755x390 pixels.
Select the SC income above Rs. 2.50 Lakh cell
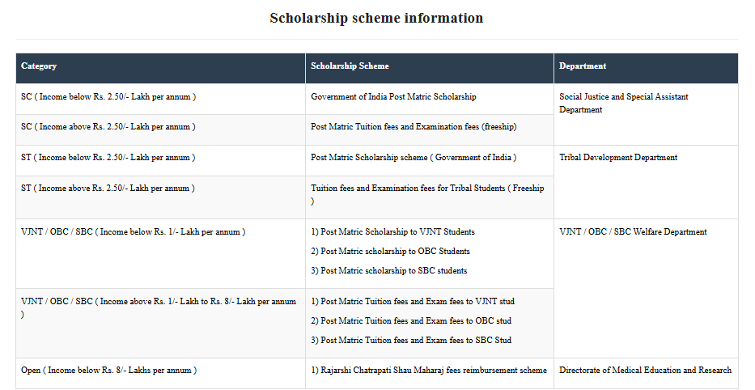(x=108, y=127)
